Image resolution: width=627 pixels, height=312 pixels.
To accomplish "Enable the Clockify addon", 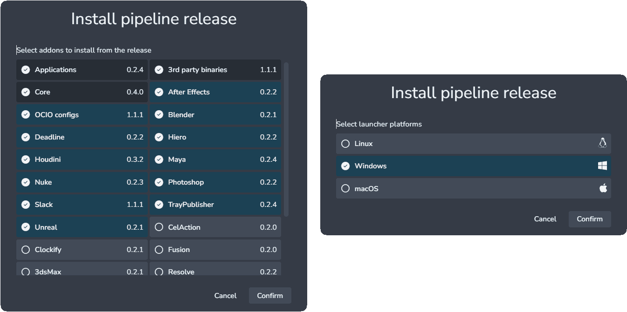I will [82, 250].
